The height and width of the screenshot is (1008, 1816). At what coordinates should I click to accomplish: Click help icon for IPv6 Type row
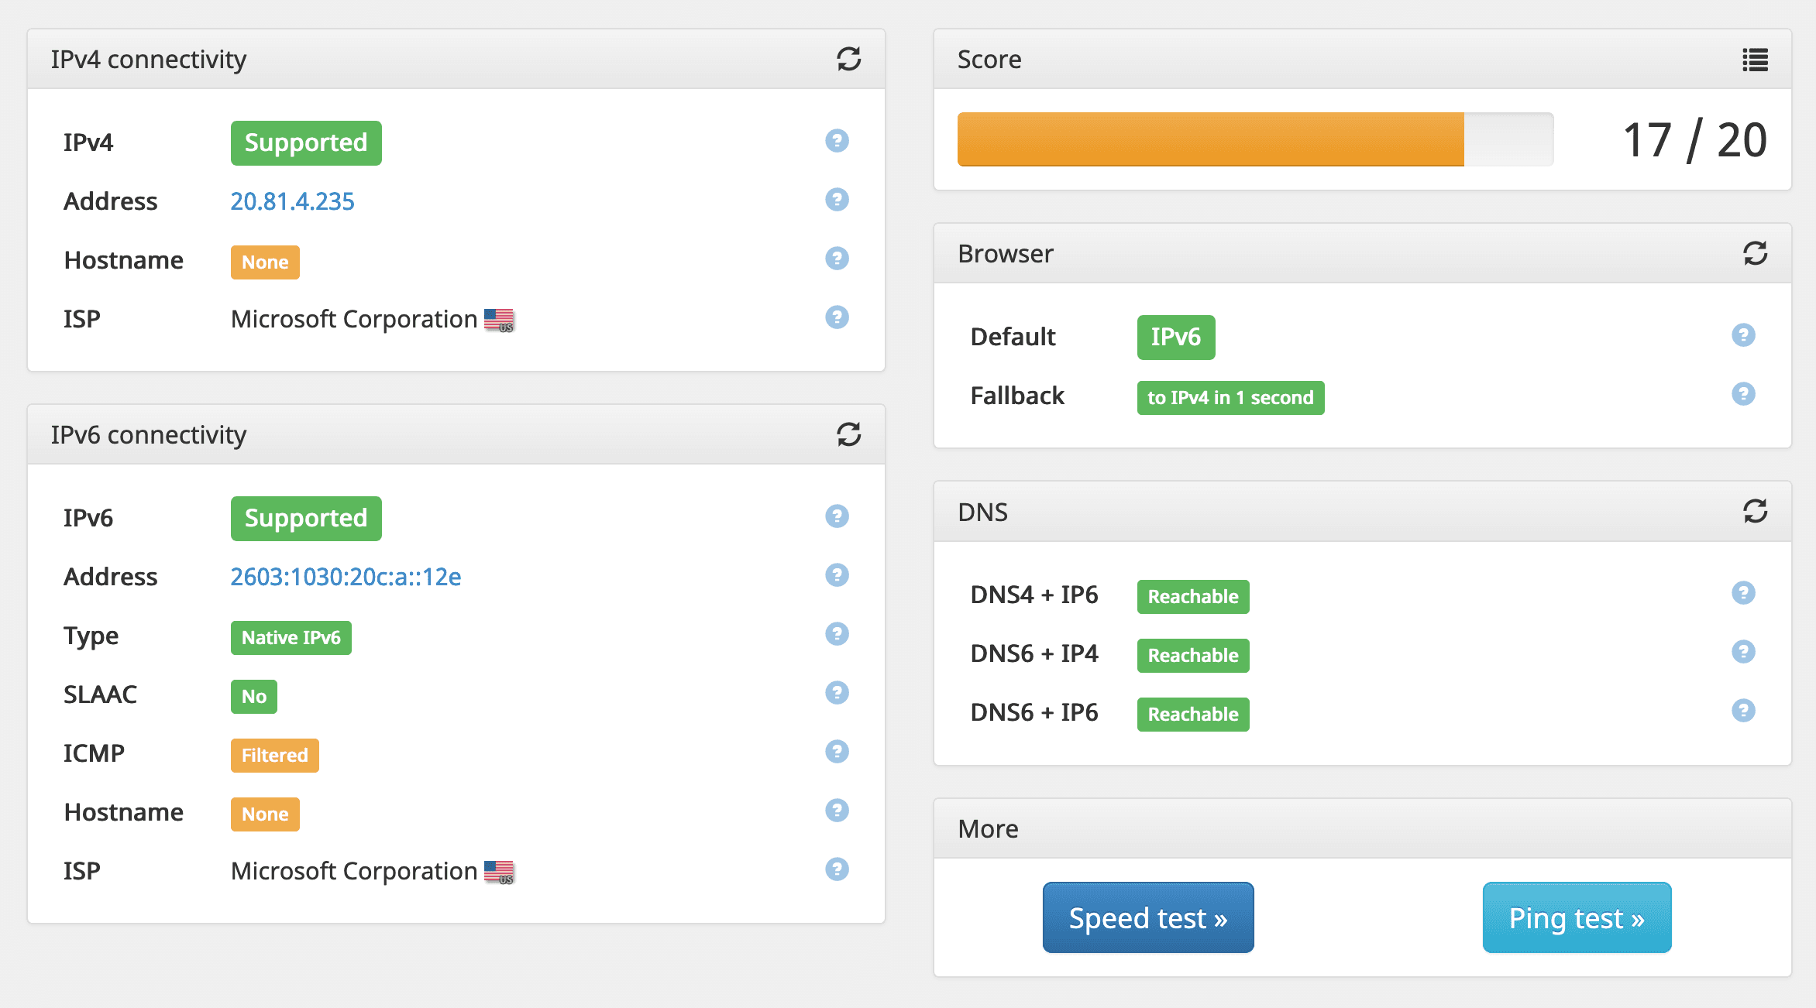click(x=837, y=634)
